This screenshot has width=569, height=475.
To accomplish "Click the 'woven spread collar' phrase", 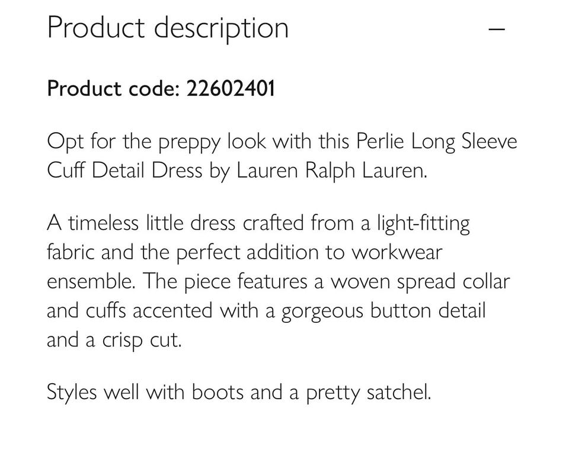I will (x=420, y=282).
